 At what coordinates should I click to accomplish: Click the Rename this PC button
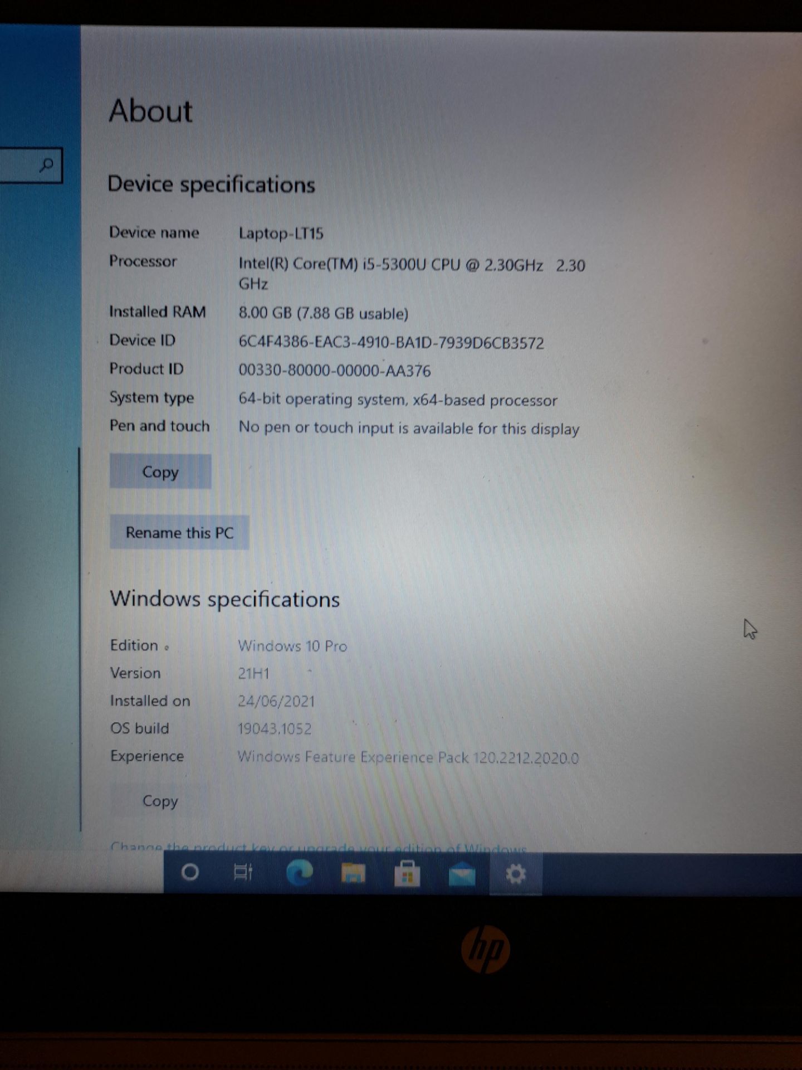[x=179, y=533]
